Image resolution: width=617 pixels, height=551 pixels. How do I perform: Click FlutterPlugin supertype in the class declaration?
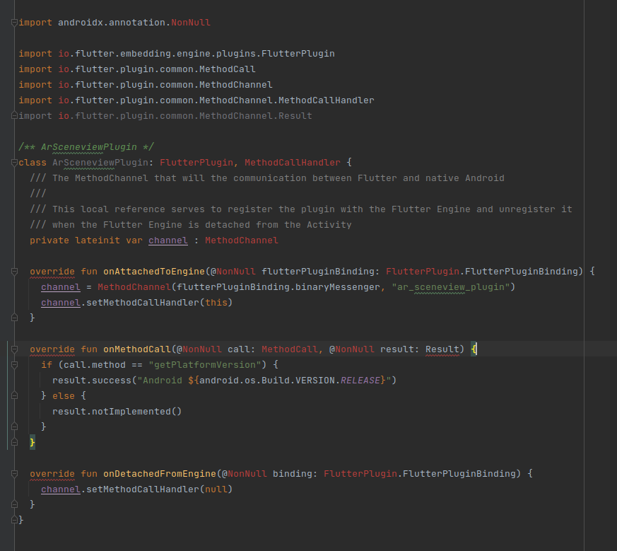tap(196, 163)
